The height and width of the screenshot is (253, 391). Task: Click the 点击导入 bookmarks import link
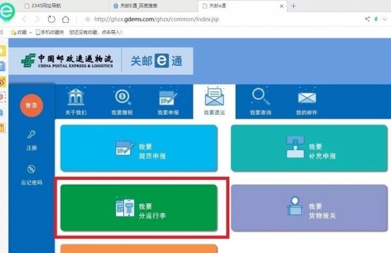click(111, 32)
